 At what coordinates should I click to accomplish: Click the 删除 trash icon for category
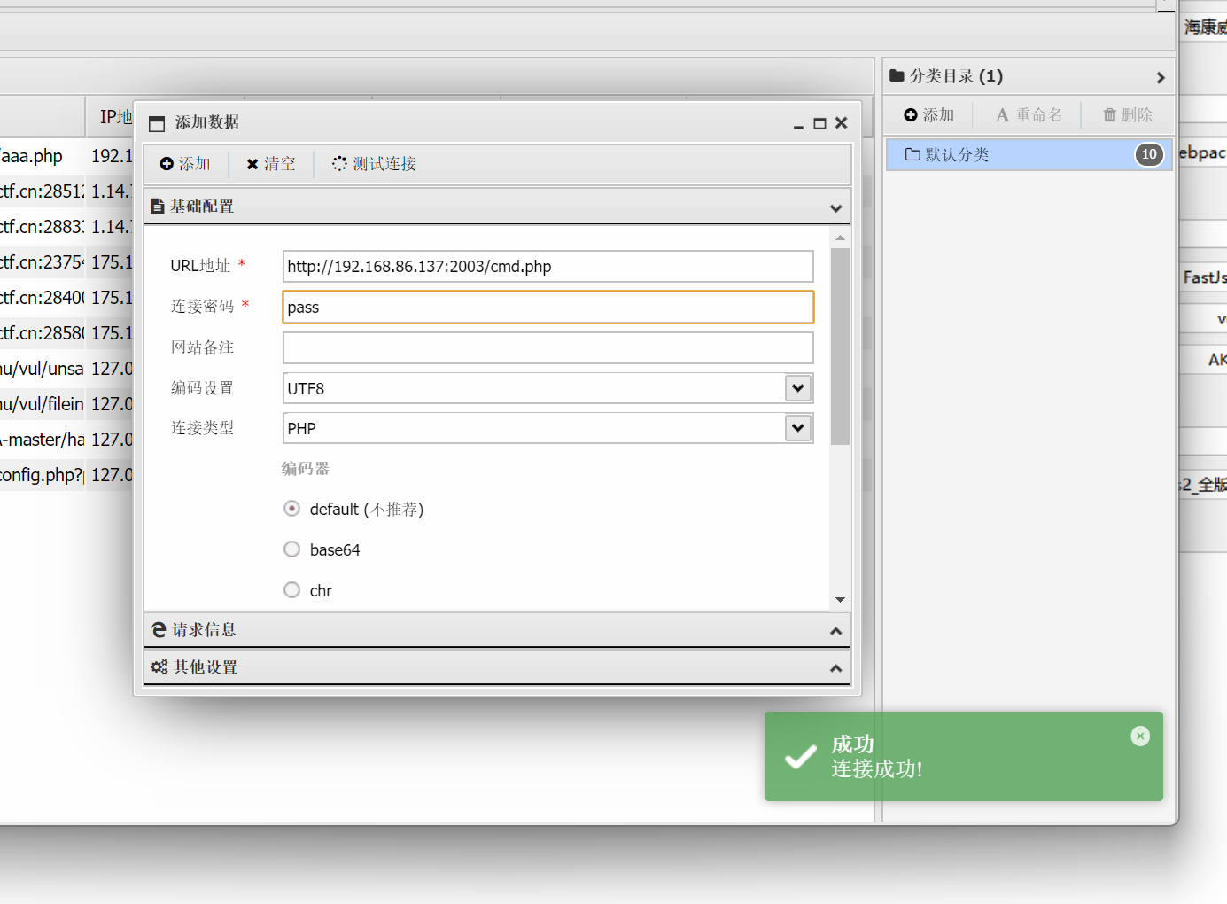pos(1128,115)
